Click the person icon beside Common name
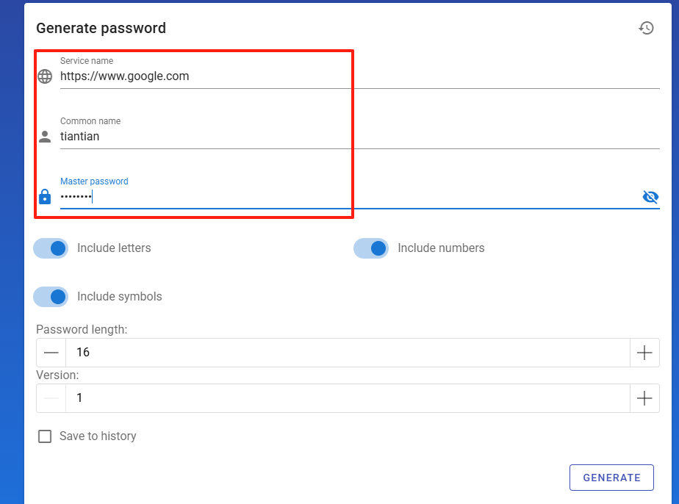679x504 pixels. 45,137
